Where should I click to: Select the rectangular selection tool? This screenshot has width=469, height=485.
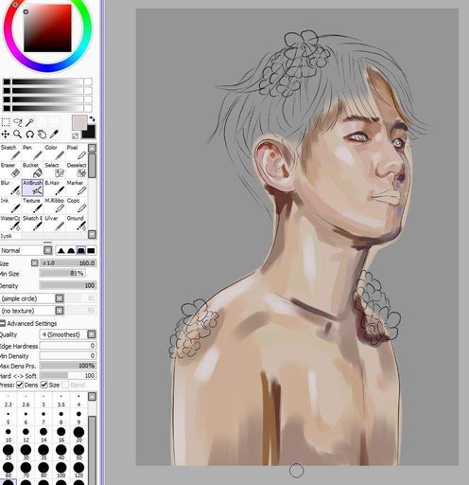tap(6, 122)
